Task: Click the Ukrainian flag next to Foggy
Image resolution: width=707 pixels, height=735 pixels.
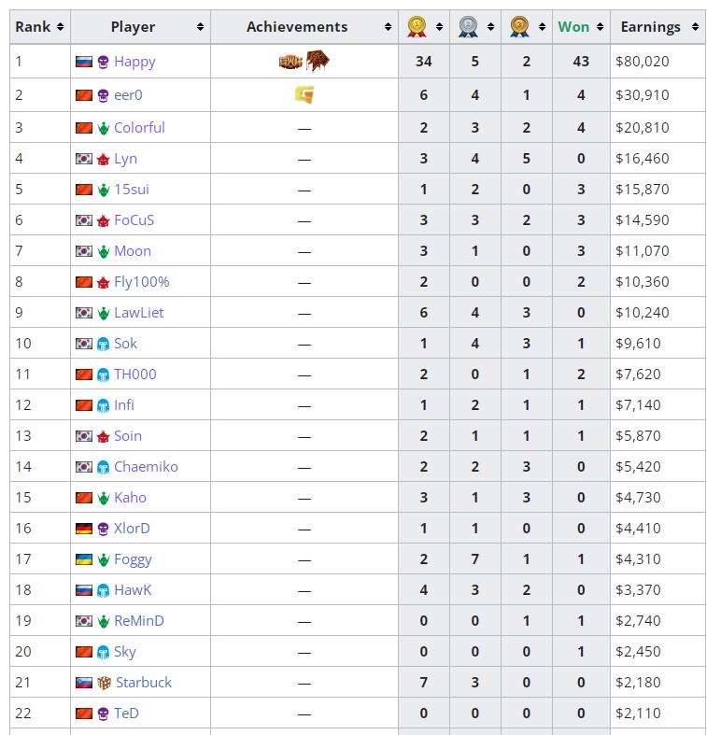Action: point(83,559)
